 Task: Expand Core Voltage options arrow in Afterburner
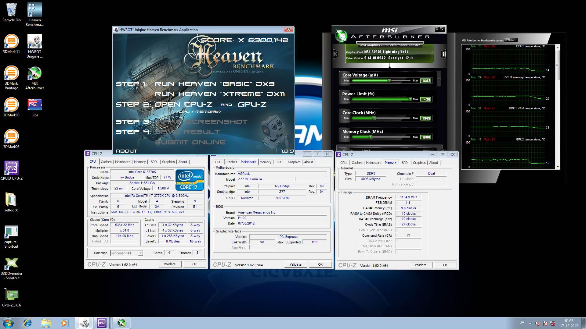(439, 80)
